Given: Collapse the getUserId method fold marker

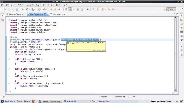Looking at the screenshot, I should [9, 59].
